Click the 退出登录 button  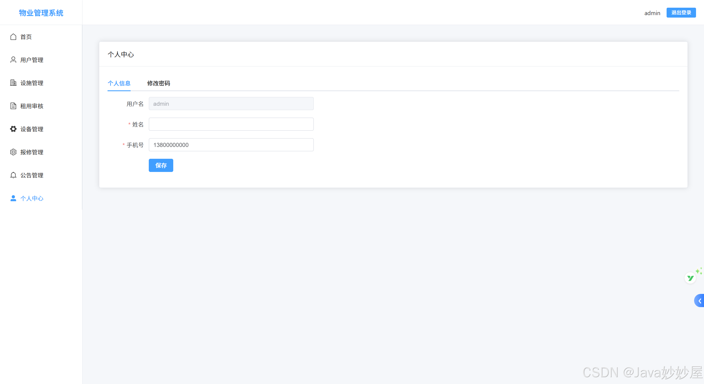pyautogui.click(x=681, y=13)
